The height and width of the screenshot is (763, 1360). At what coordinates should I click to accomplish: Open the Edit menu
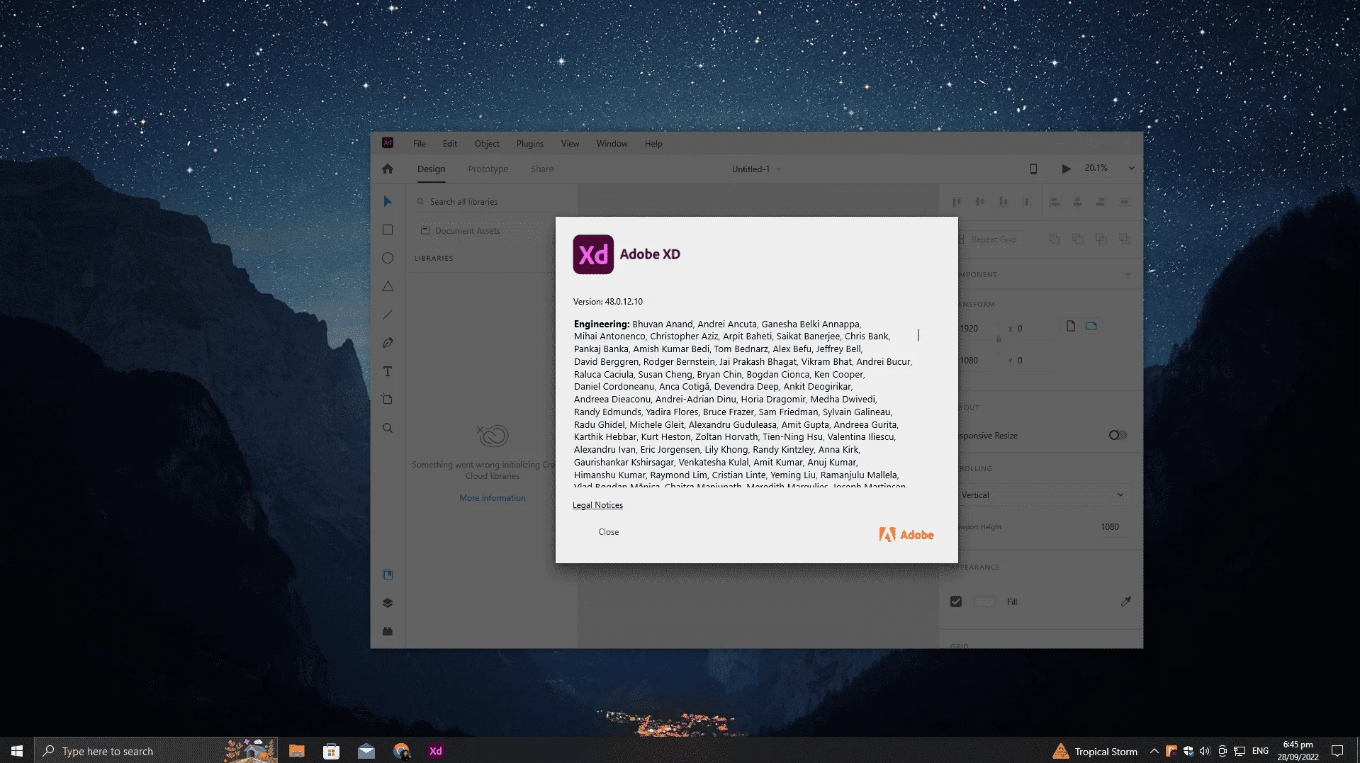click(450, 144)
